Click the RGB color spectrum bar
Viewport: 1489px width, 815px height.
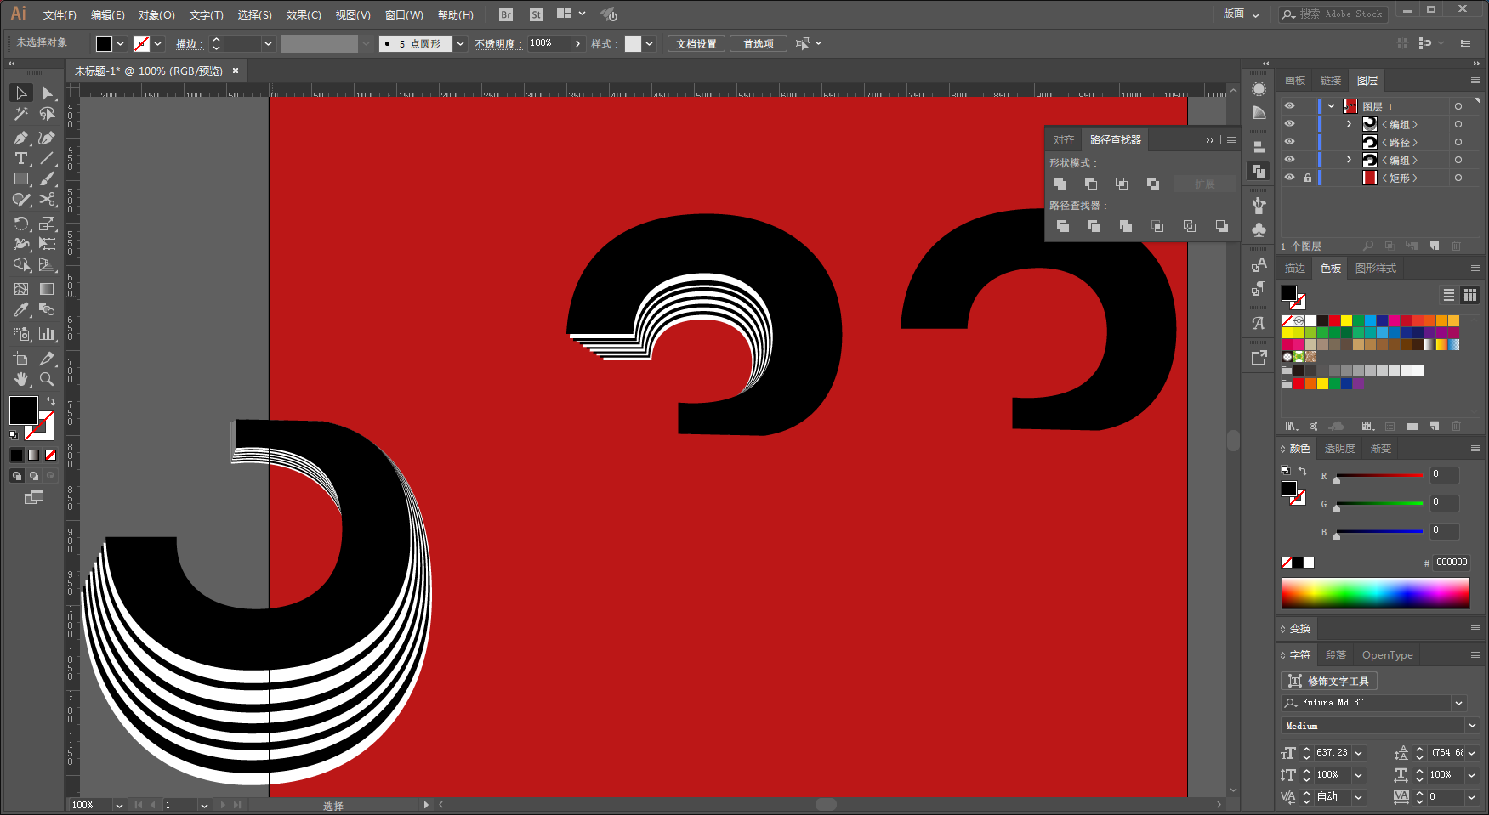point(1375,593)
